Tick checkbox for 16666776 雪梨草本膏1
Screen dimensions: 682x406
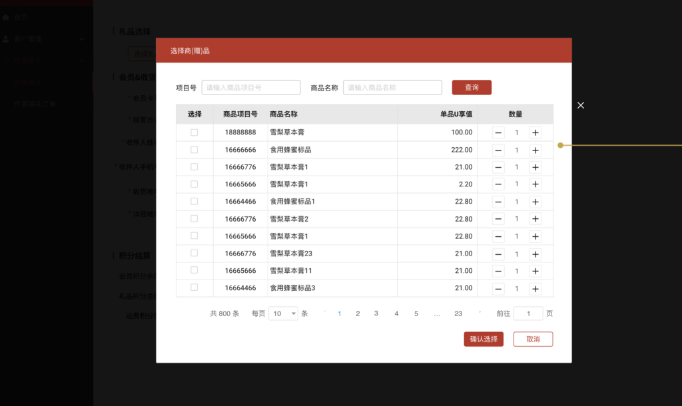[x=194, y=167]
